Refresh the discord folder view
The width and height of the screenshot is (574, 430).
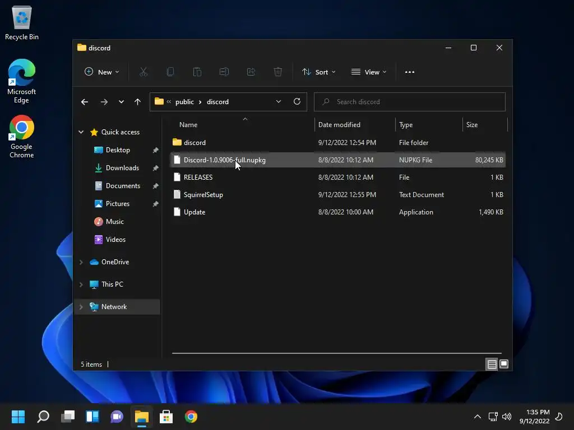point(297,102)
